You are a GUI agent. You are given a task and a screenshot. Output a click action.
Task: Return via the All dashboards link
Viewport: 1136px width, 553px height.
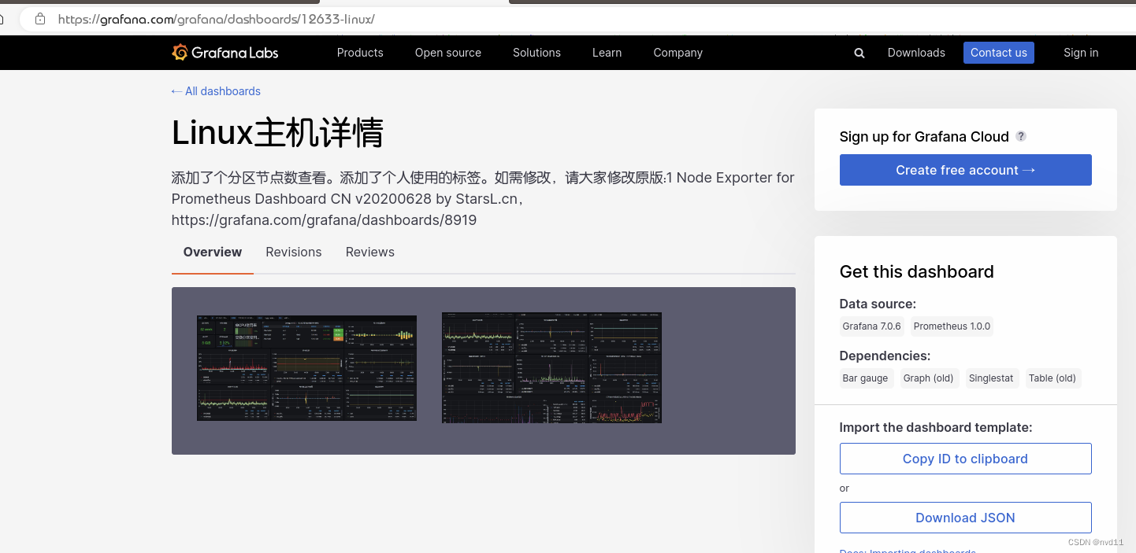pyautogui.click(x=215, y=91)
